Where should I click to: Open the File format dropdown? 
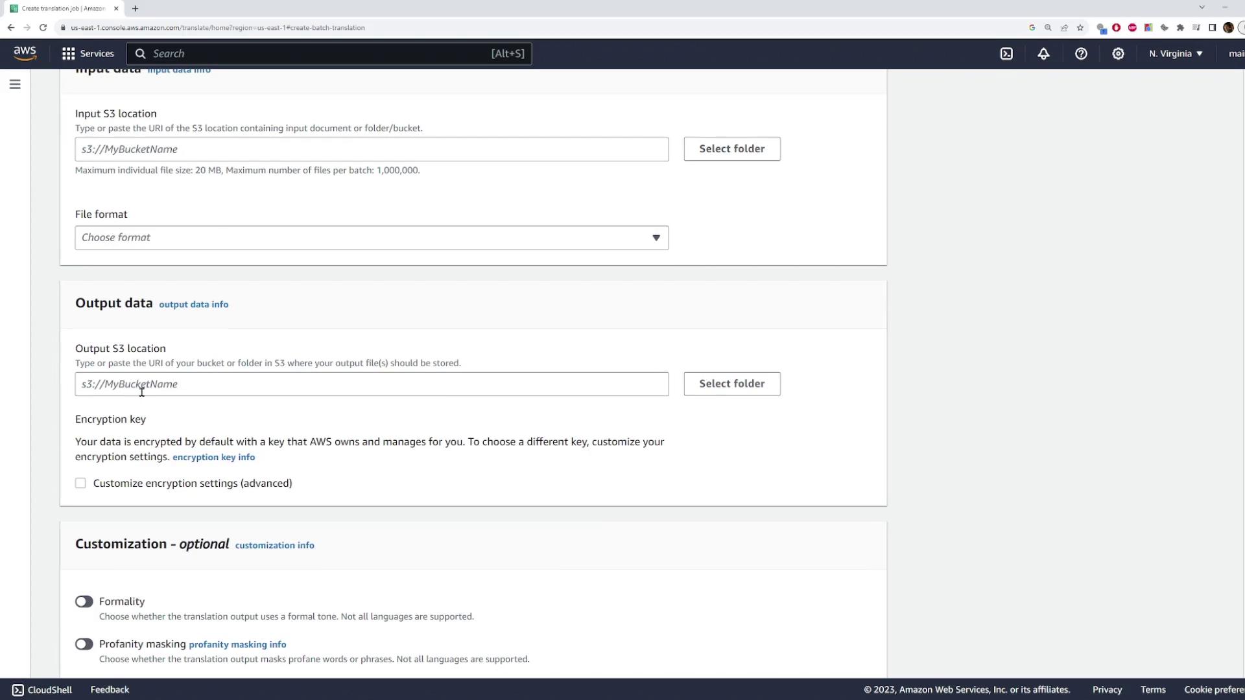tap(371, 238)
